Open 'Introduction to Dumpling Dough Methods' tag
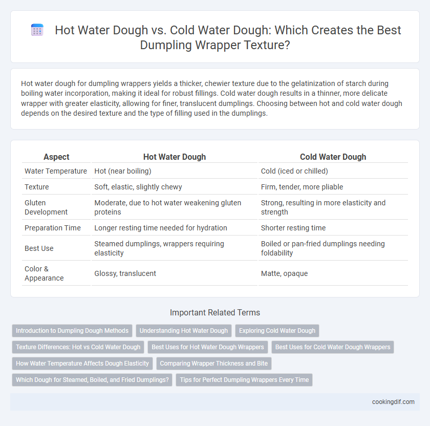 tap(72, 331)
